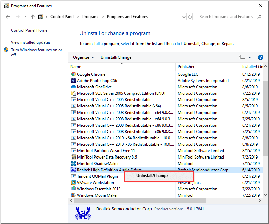Click the SQL Server 2005 Compact Edition icon

pos(73,93)
